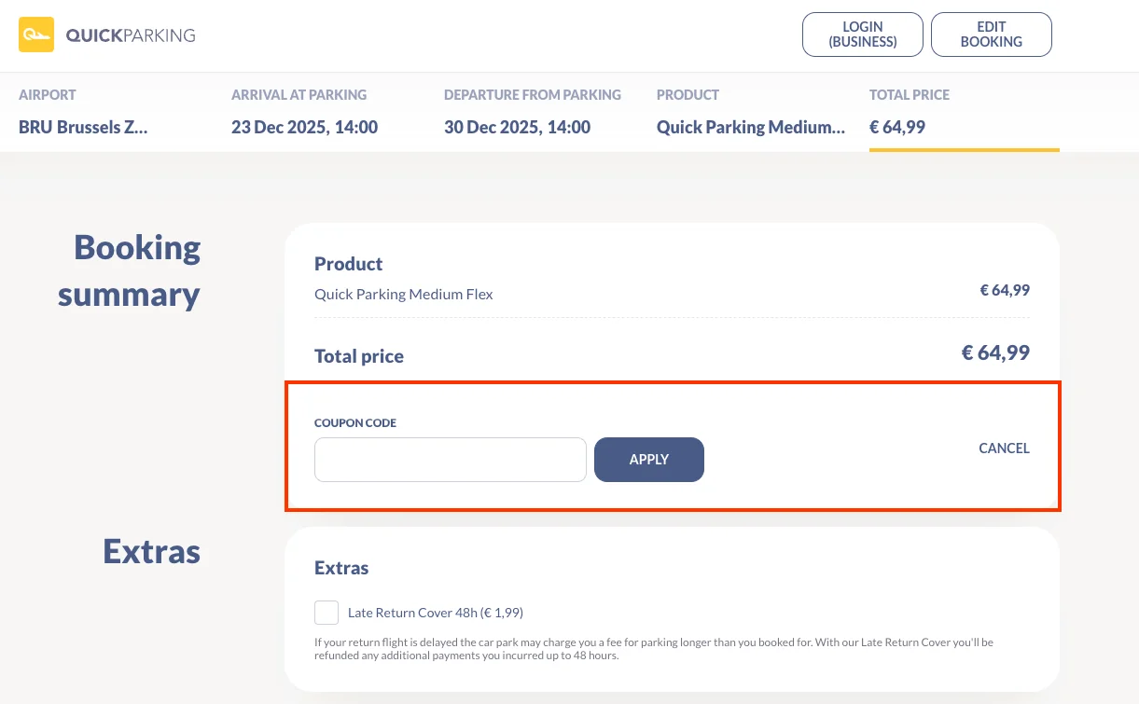This screenshot has width=1139, height=704.
Task: Click the ARRIVAL AT PARKING date field
Action: pos(304,127)
